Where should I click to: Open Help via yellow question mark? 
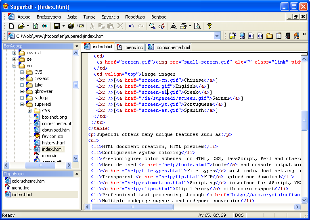click(209, 26)
